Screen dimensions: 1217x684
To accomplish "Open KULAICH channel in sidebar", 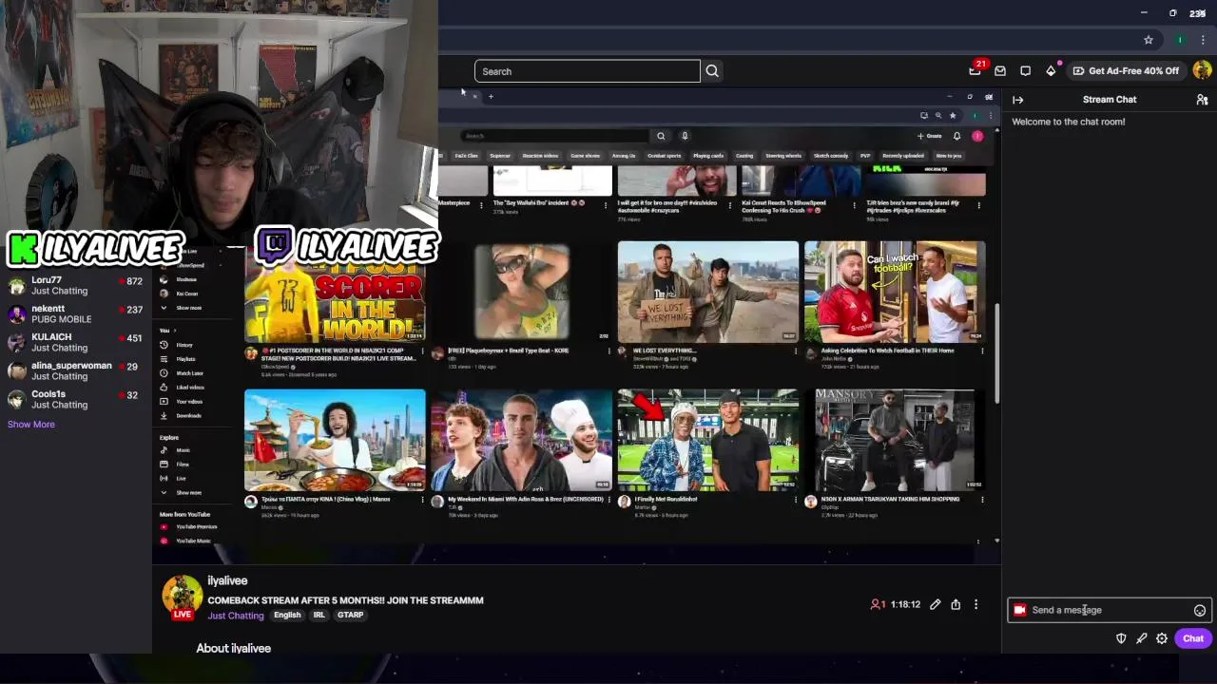I will point(74,342).
